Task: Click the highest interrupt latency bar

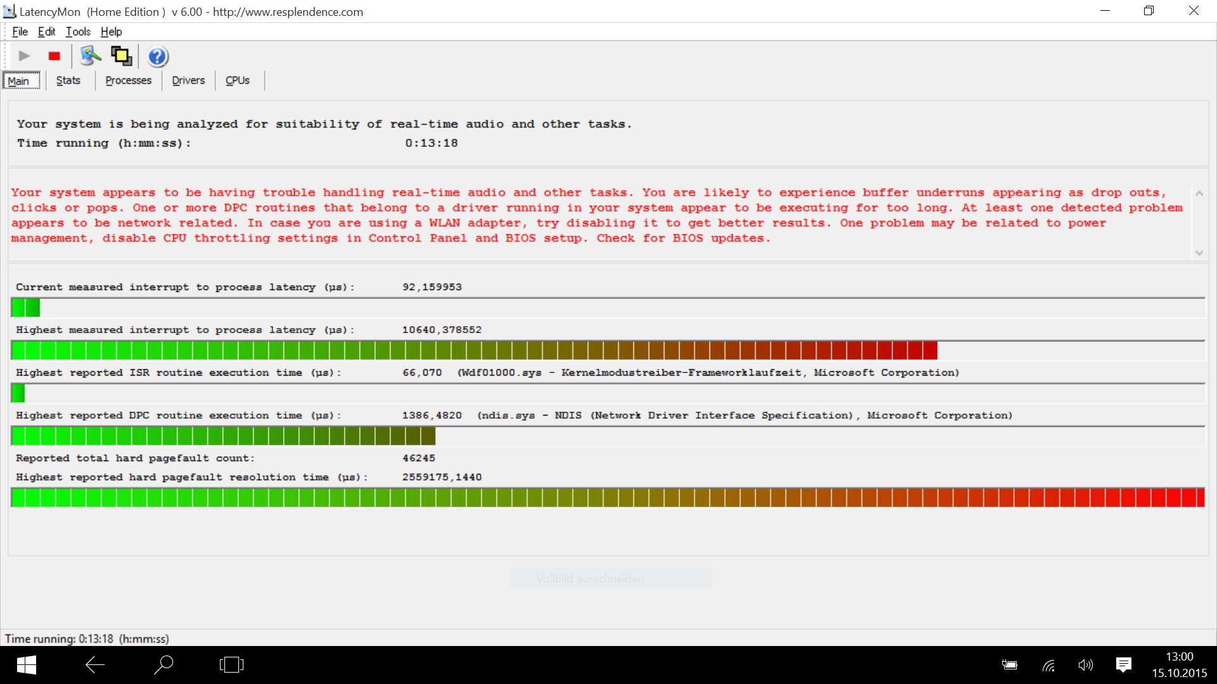Action: coord(474,350)
